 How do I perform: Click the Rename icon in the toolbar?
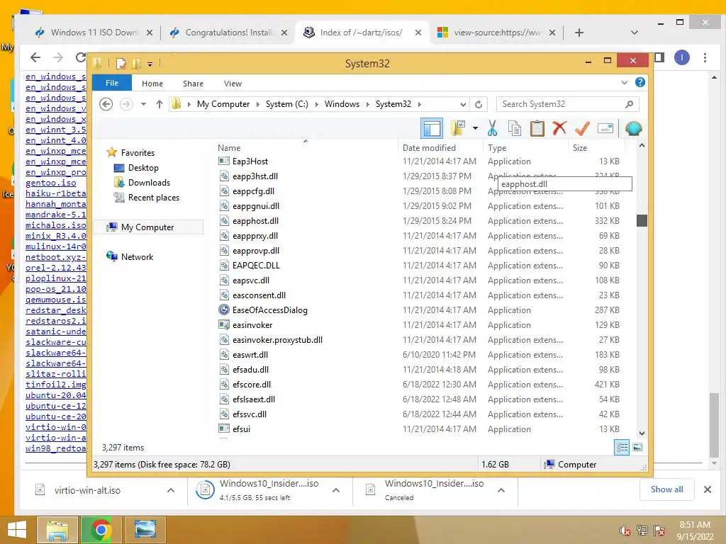click(605, 128)
